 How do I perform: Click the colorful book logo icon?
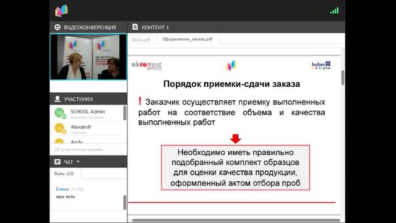coord(62,11)
